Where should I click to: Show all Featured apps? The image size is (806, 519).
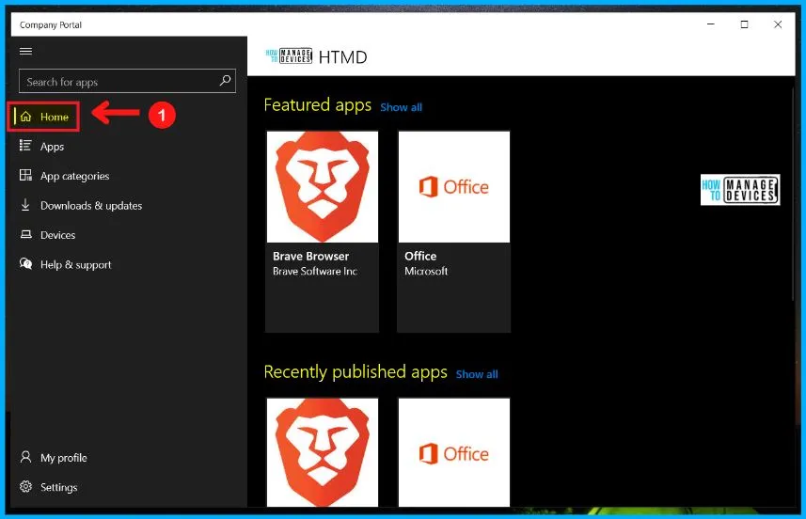(x=401, y=107)
